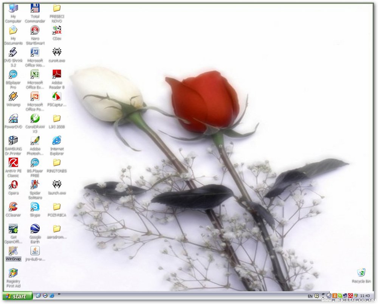The width and height of the screenshot is (378, 304).
Task: Select the aerodrom folder icon
Action: [57, 232]
